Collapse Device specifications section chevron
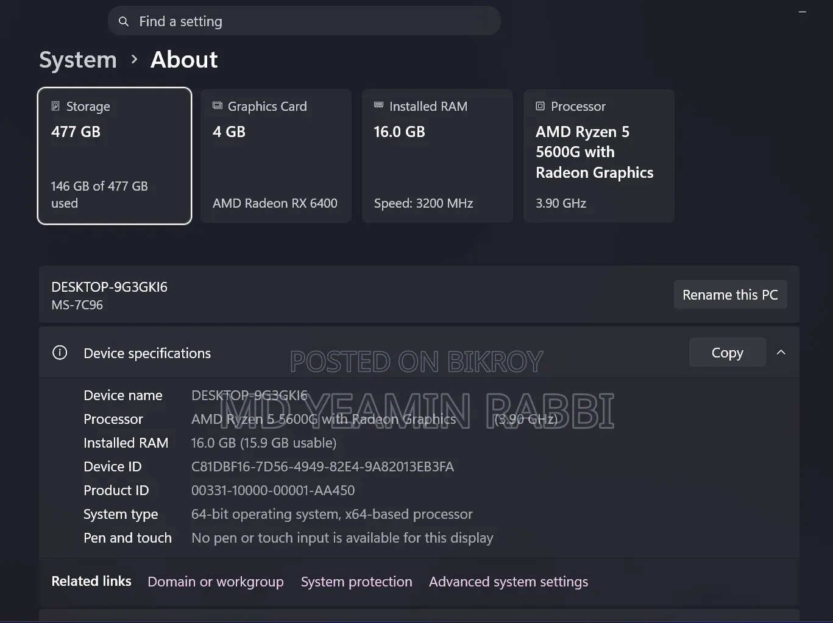Screen dimensions: 833x623 (x=781, y=353)
